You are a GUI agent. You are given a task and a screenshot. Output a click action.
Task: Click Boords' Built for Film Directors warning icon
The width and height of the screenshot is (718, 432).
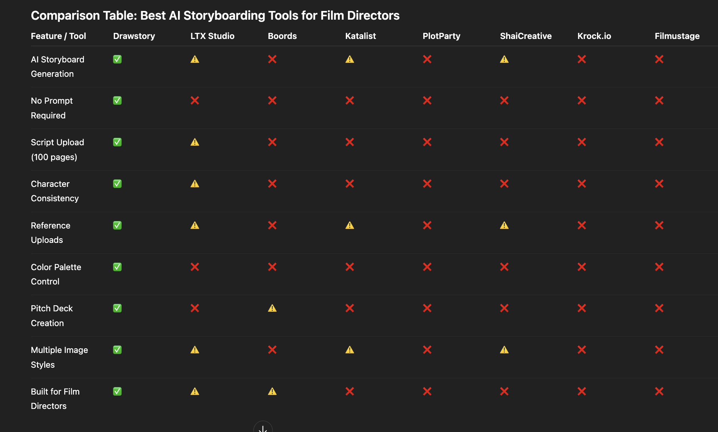[272, 392]
